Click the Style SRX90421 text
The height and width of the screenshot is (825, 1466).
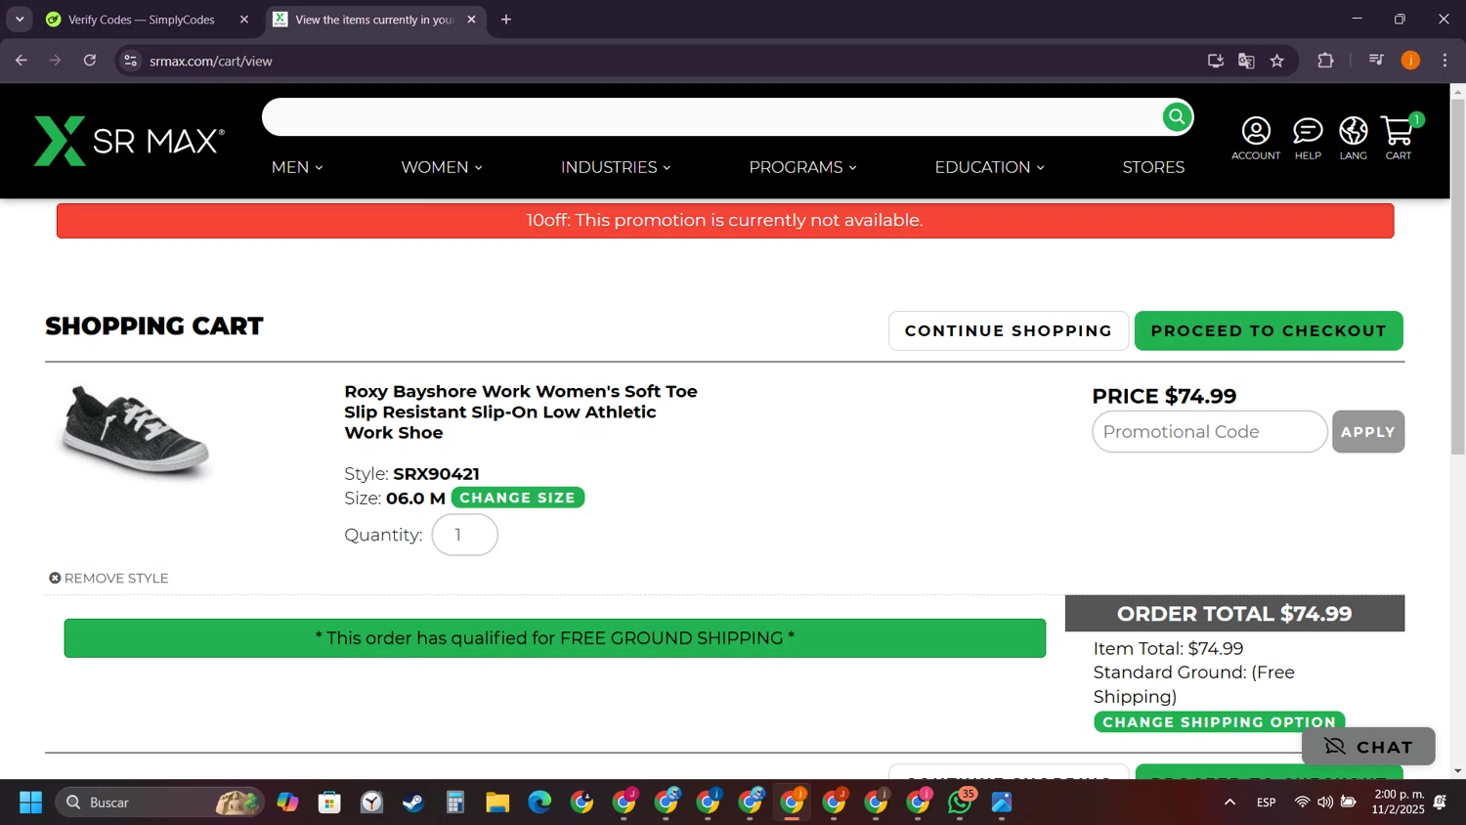[411, 474]
